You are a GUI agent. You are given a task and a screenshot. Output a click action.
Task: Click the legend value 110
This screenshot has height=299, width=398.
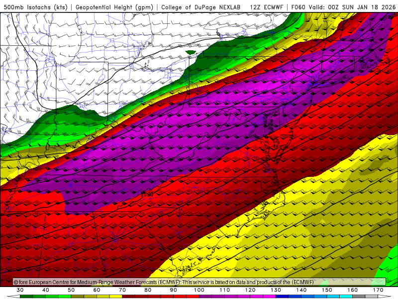[x=225, y=290]
